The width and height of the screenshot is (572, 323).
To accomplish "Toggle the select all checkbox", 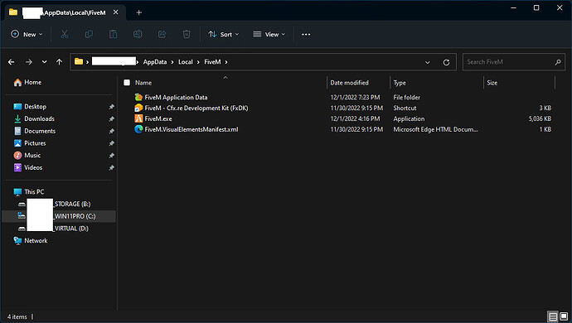I will point(127,83).
